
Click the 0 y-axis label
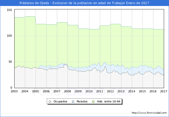11,88
